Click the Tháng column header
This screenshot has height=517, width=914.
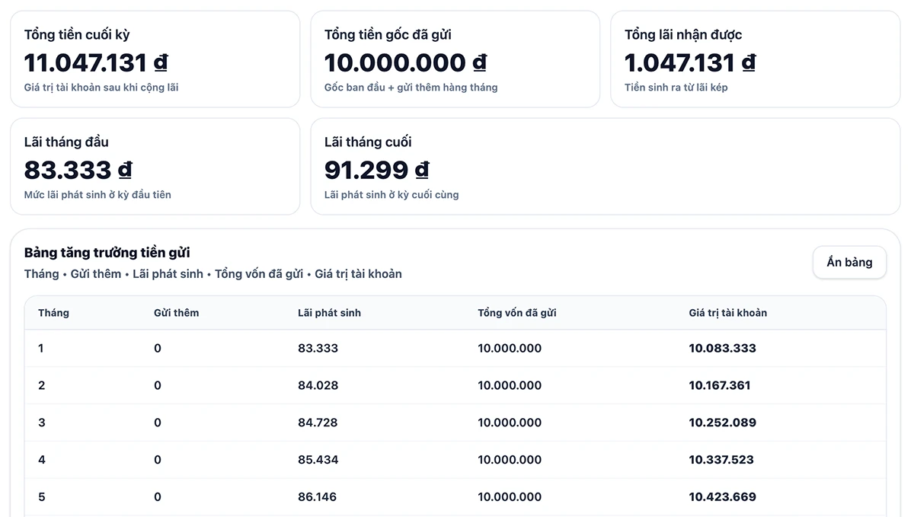click(x=53, y=313)
